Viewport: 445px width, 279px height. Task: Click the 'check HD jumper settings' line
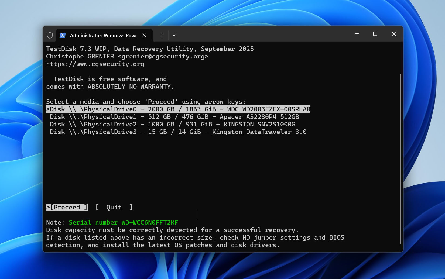195,238
